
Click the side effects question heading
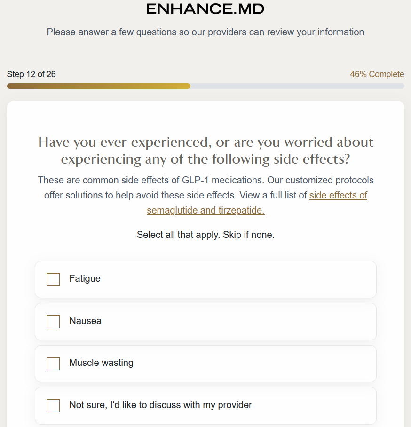pos(205,150)
